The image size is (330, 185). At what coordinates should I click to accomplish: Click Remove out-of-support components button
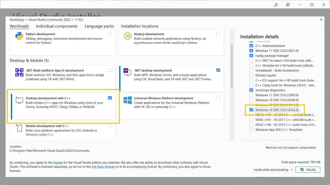pos(291,148)
